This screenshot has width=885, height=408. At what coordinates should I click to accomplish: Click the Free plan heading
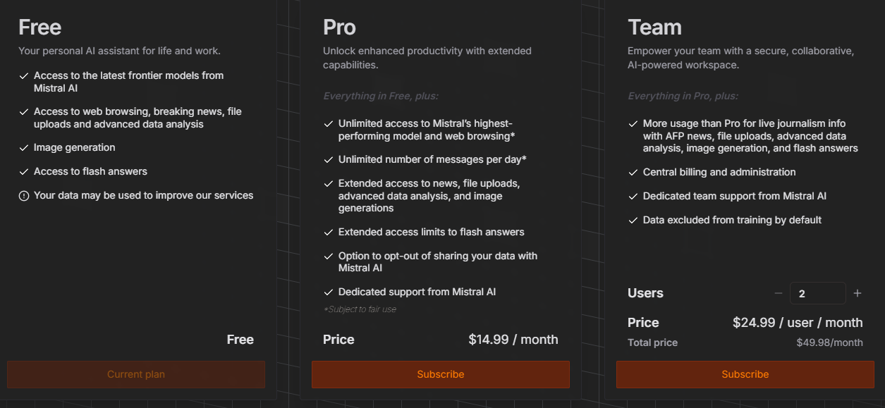39,27
